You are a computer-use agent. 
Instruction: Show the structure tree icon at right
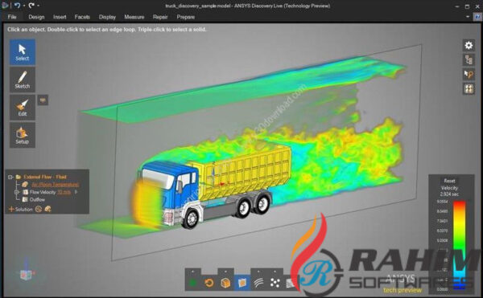(x=469, y=60)
